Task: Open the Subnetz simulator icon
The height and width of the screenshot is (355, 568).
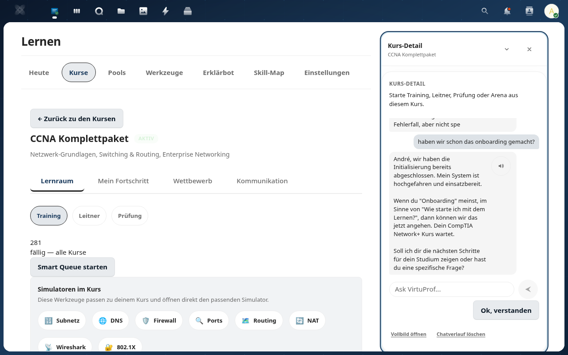Action: click(62, 320)
